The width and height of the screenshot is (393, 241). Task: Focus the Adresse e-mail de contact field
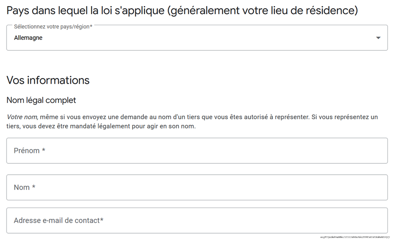point(197,221)
